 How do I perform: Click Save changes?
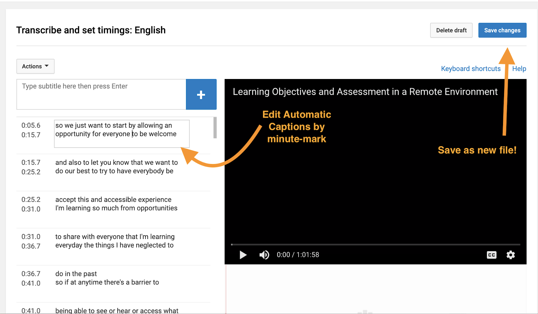pos(502,30)
